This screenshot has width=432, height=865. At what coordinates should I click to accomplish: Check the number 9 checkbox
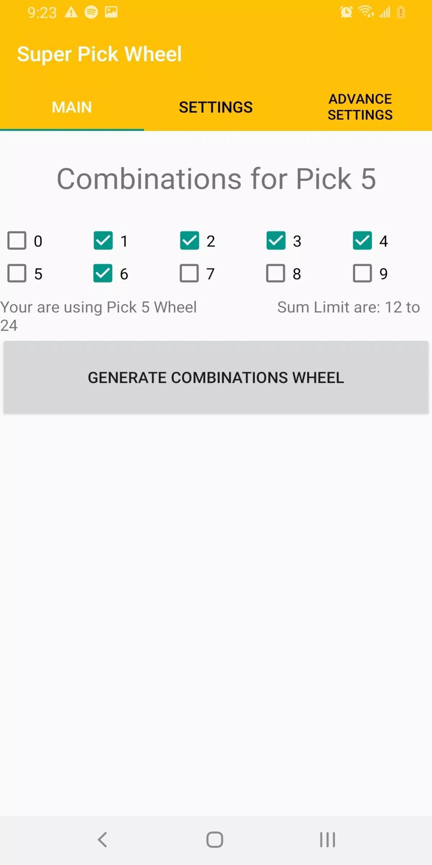[362, 273]
